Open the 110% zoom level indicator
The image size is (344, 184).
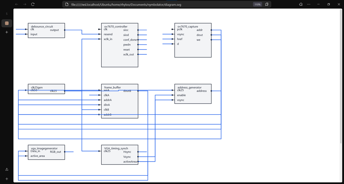tap(257, 5)
